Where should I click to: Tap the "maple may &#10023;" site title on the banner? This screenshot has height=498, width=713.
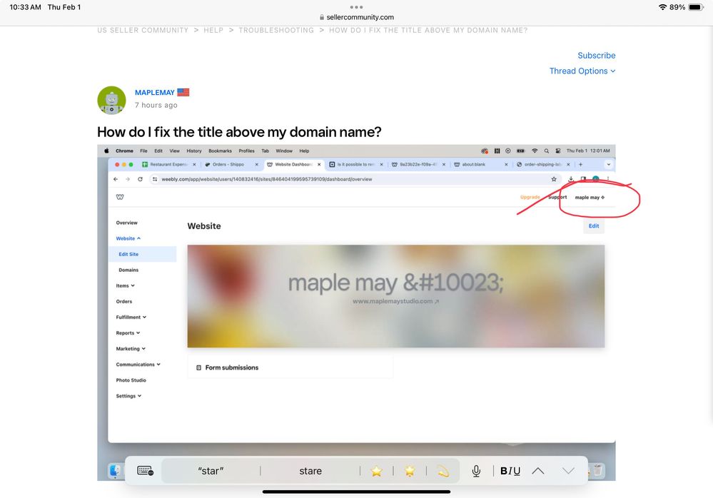point(395,283)
